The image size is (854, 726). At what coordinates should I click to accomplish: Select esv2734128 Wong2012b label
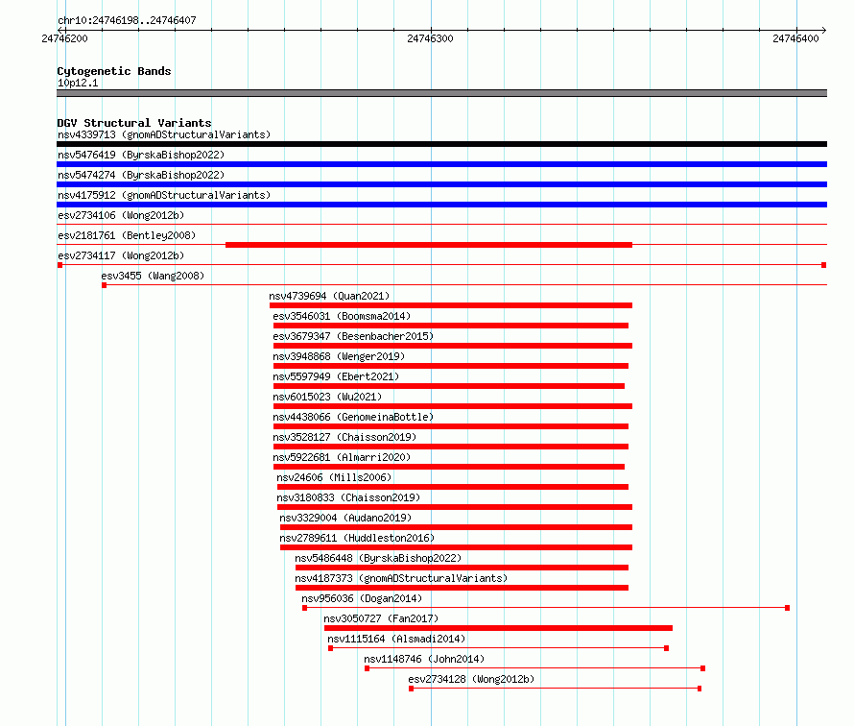(x=471, y=679)
